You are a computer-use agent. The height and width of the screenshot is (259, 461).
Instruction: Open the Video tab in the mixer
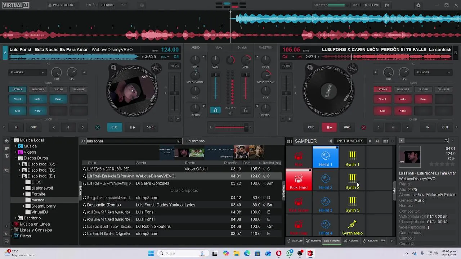(x=219, y=47)
